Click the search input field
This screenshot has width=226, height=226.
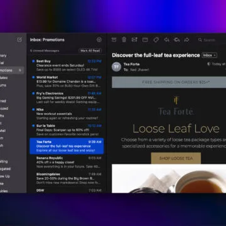[212, 40]
